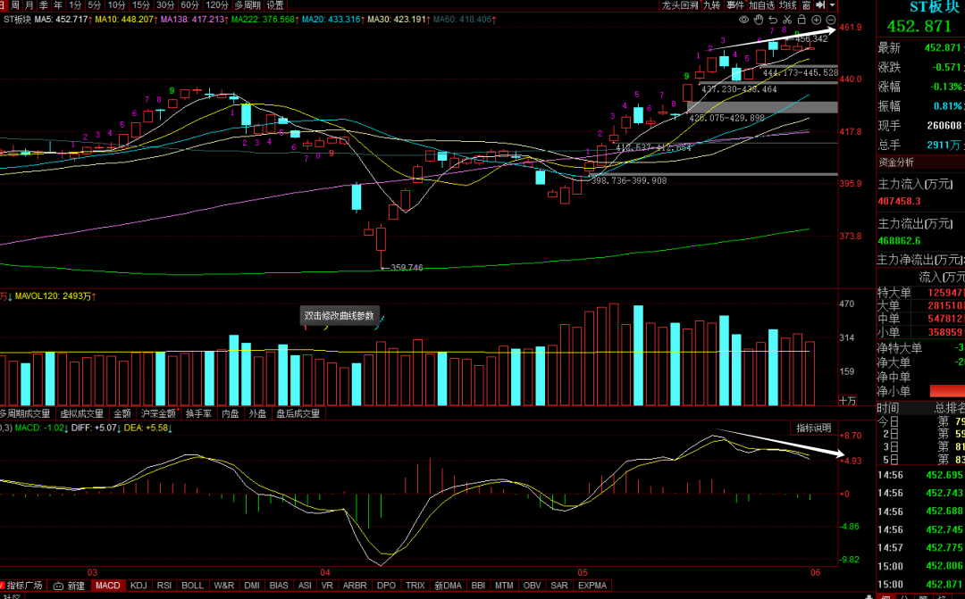Image resolution: width=965 pixels, height=599 pixels.
Task: Click the arrow-to-bar collapse panel icon
Action: point(819,5)
